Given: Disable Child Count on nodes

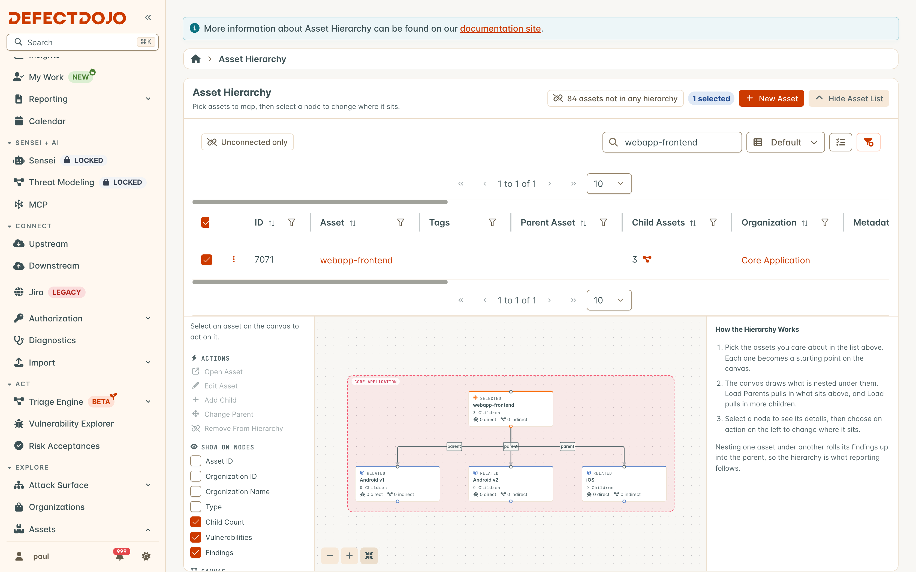Looking at the screenshot, I should click(x=196, y=522).
